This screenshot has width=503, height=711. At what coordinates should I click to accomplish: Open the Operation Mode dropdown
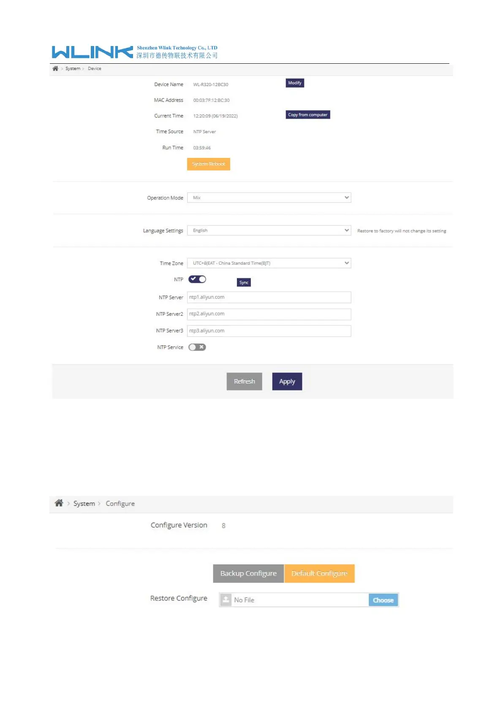(x=269, y=198)
